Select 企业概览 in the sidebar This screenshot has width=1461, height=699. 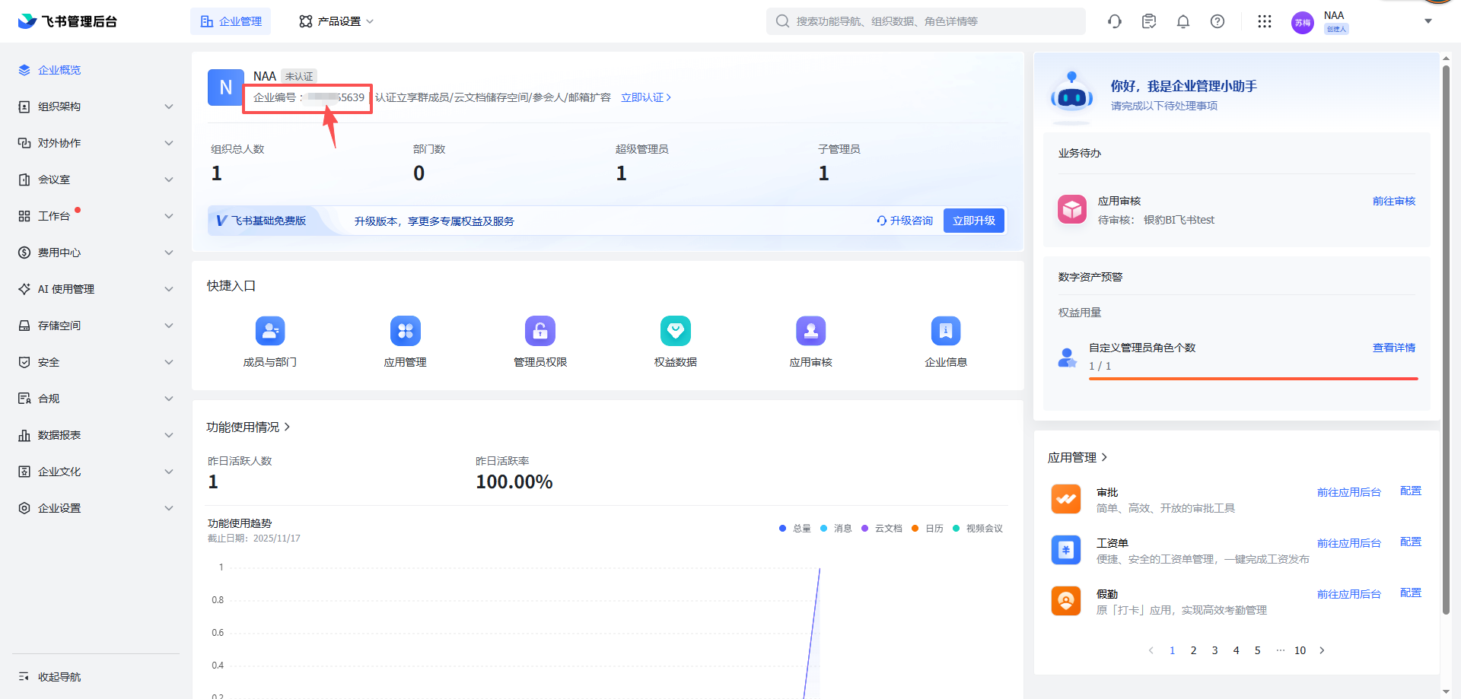point(59,70)
